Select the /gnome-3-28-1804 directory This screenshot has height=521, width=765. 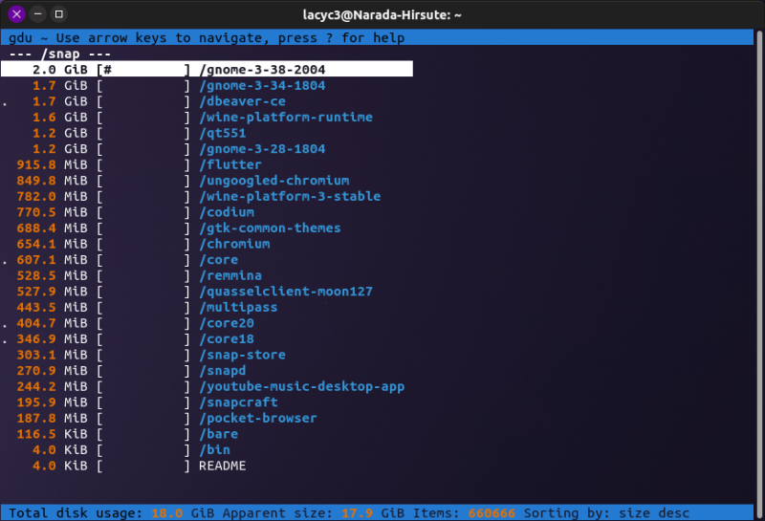point(262,149)
